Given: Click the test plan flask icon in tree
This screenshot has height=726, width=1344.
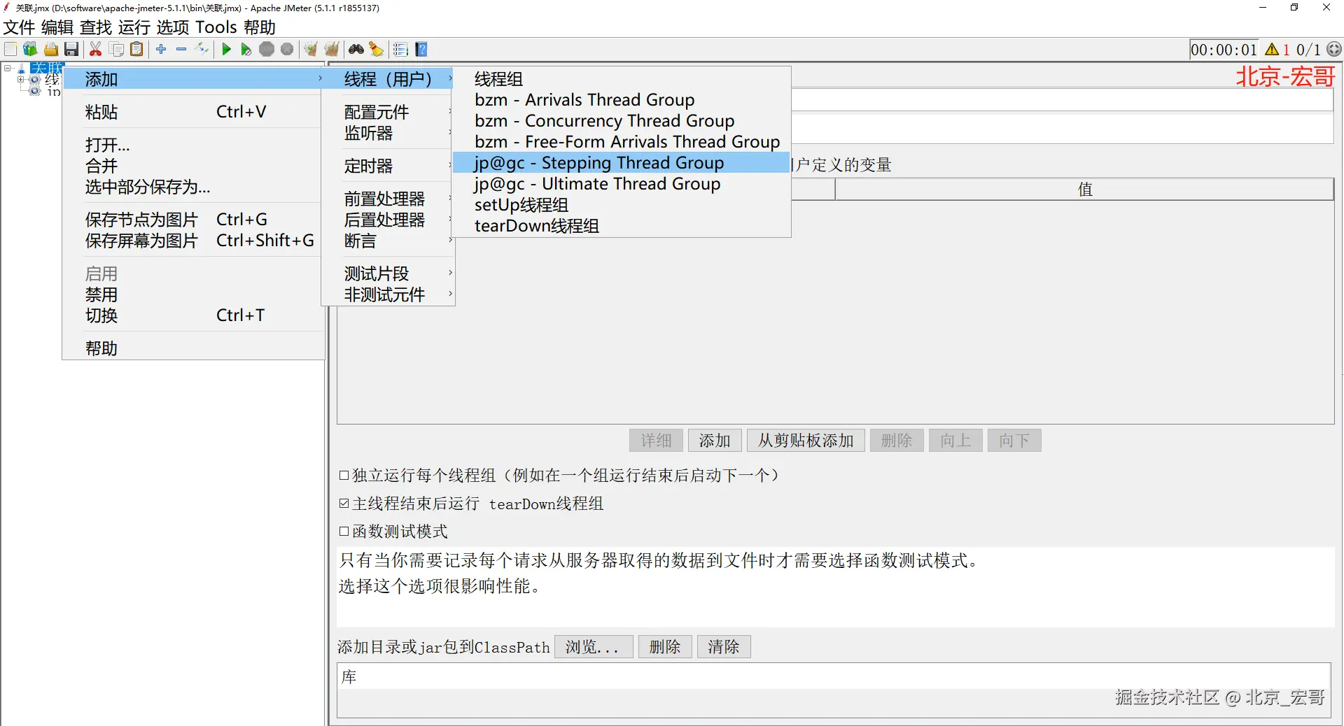Looking at the screenshot, I should [22, 69].
